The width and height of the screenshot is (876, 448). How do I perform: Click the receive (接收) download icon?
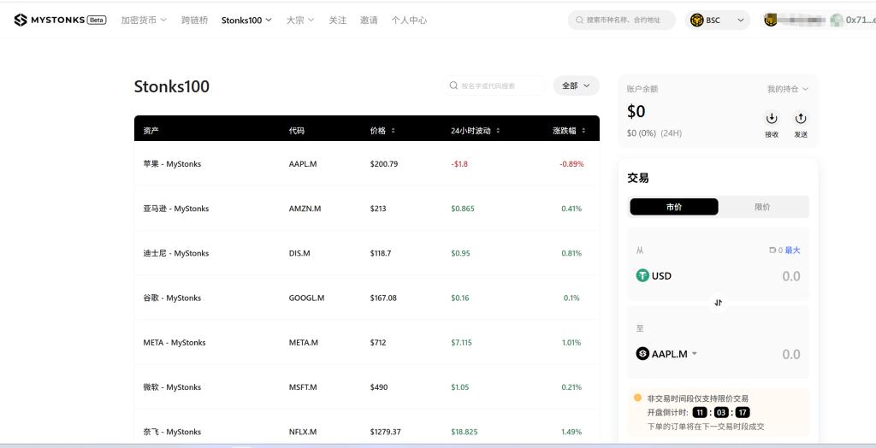point(772,119)
